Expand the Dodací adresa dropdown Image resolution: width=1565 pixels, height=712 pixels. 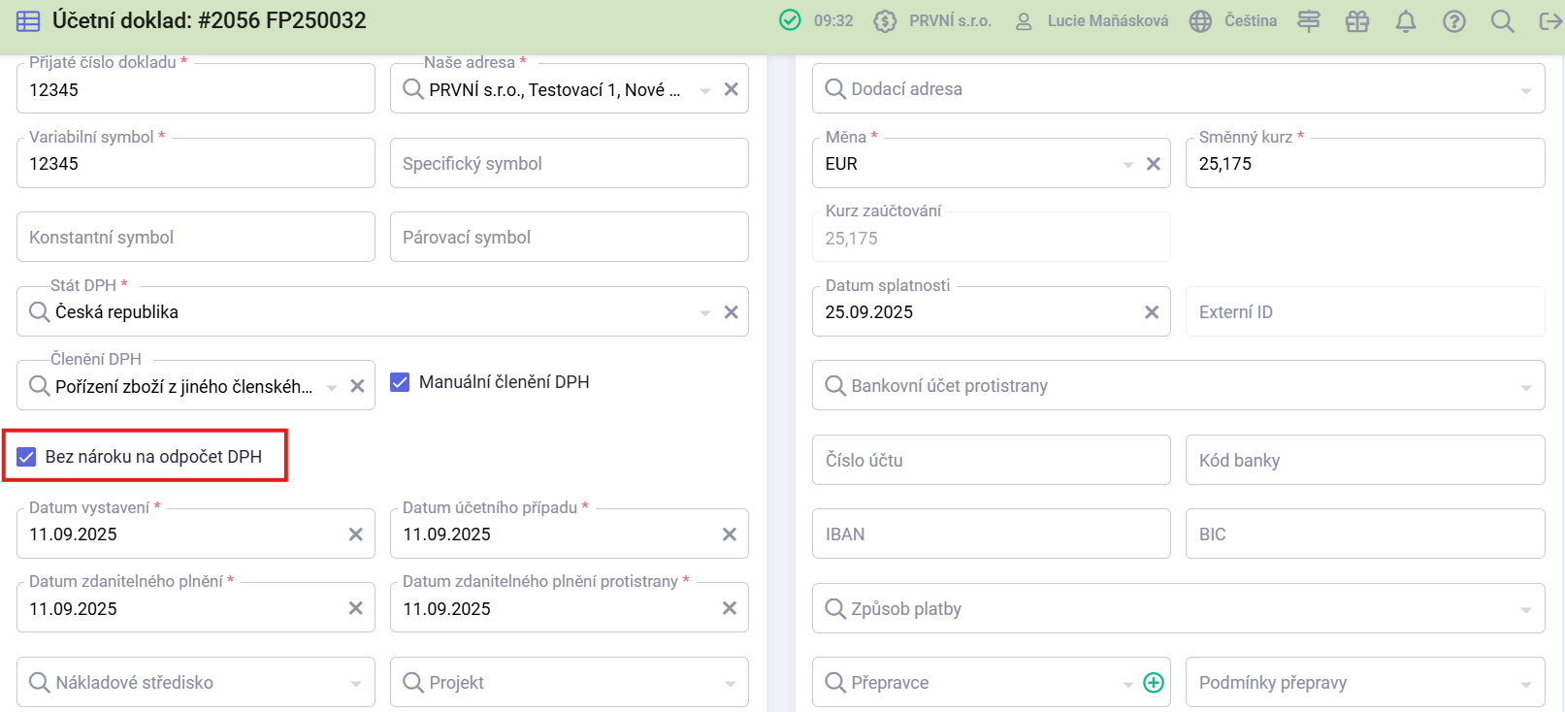[x=1525, y=90]
